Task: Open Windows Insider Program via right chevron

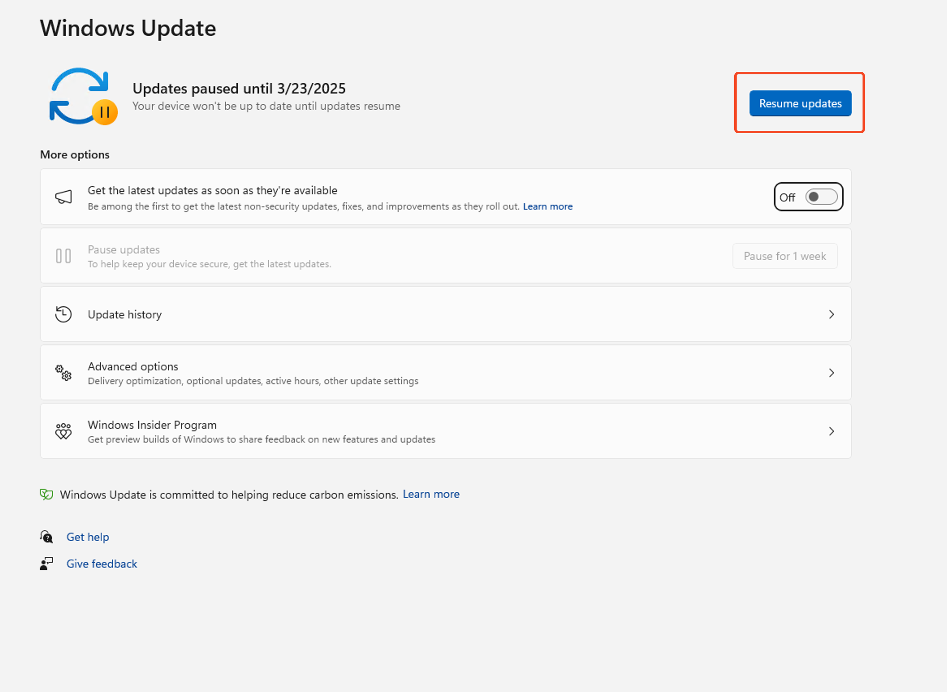Action: [831, 431]
